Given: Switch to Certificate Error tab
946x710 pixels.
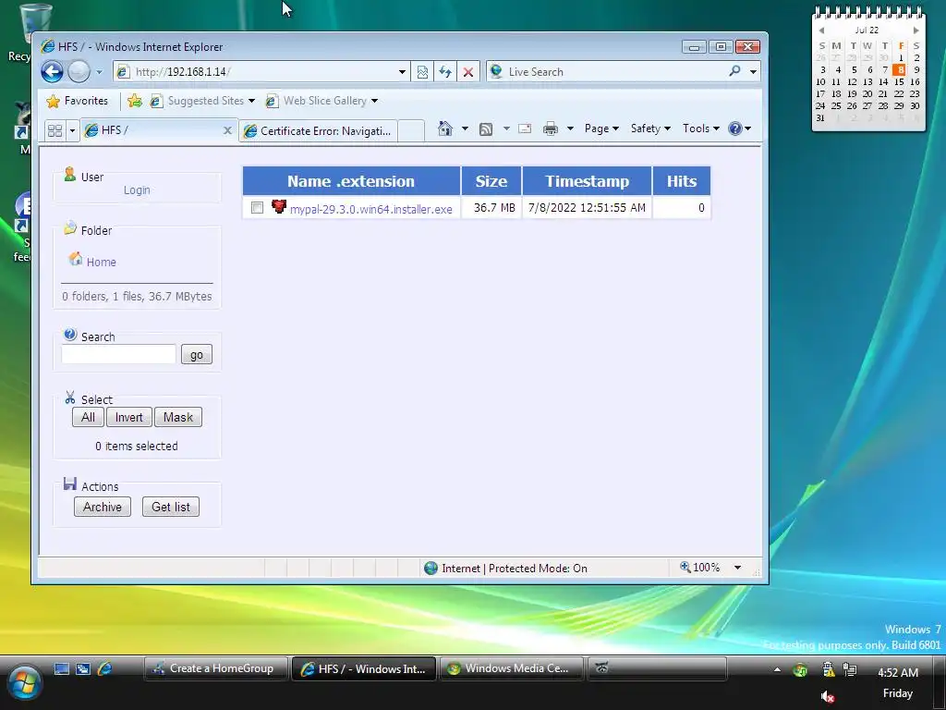Looking at the screenshot, I should (318, 130).
